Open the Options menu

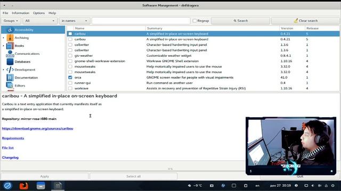(39, 13)
